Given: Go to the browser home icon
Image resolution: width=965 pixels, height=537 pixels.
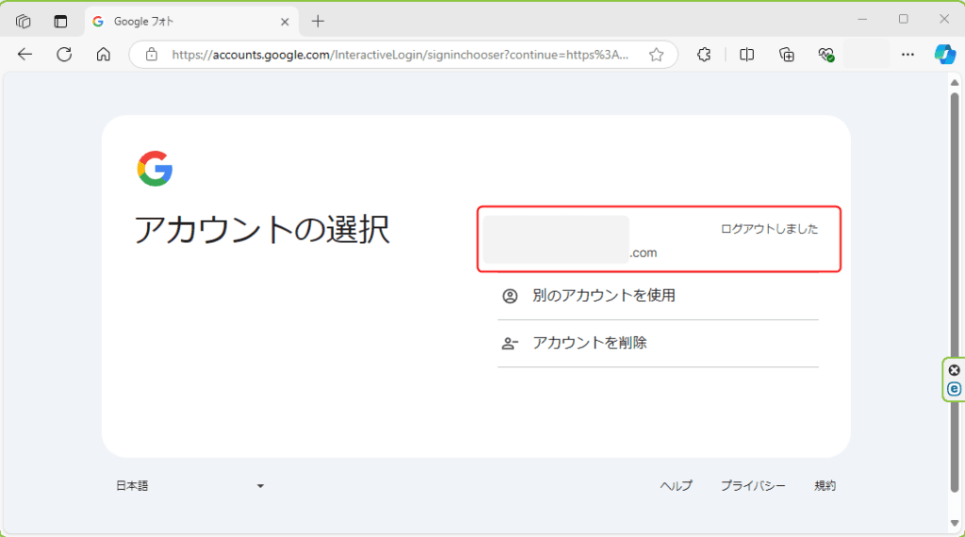Looking at the screenshot, I should (x=104, y=55).
